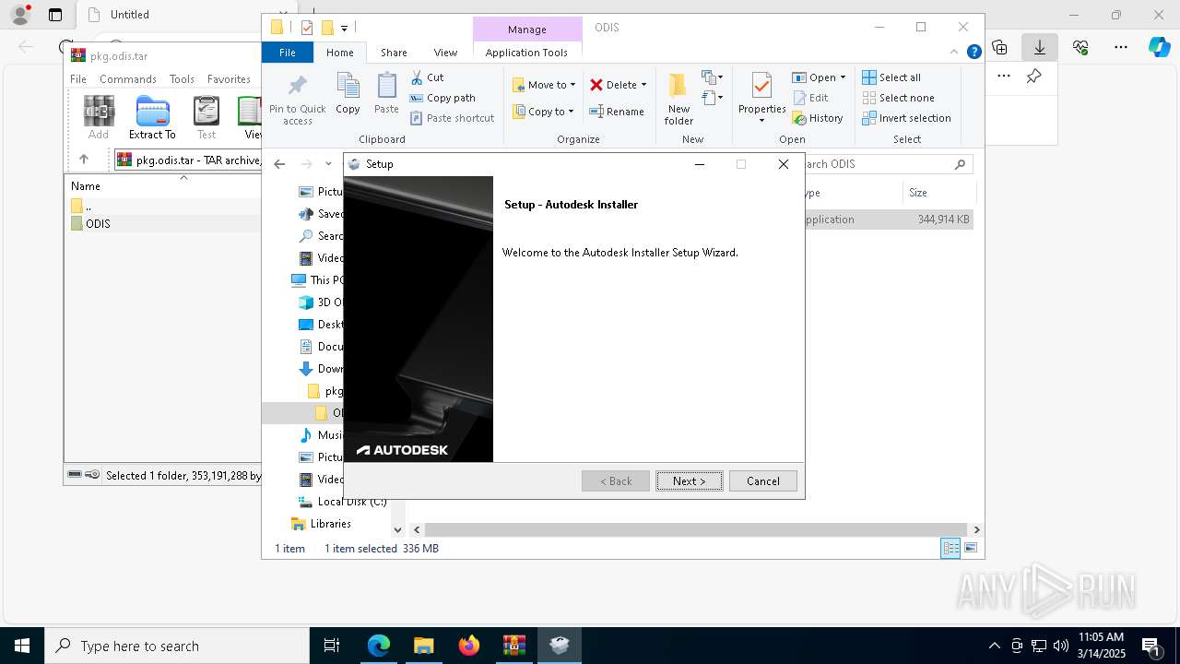Open File menu in WinRAR window
Viewport: 1180px width, 664px height.
[78, 79]
